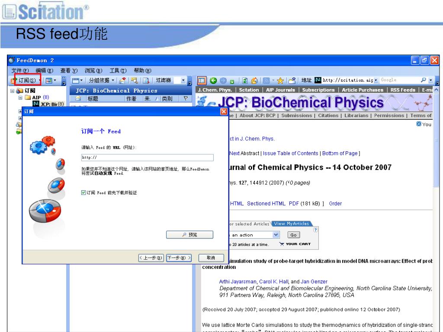Click the address bar URL field
Image resolution: width=443 pixels, height=332 pixels.
[x=347, y=80]
